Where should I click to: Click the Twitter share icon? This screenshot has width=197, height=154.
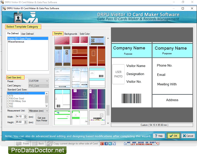point(110,143)
